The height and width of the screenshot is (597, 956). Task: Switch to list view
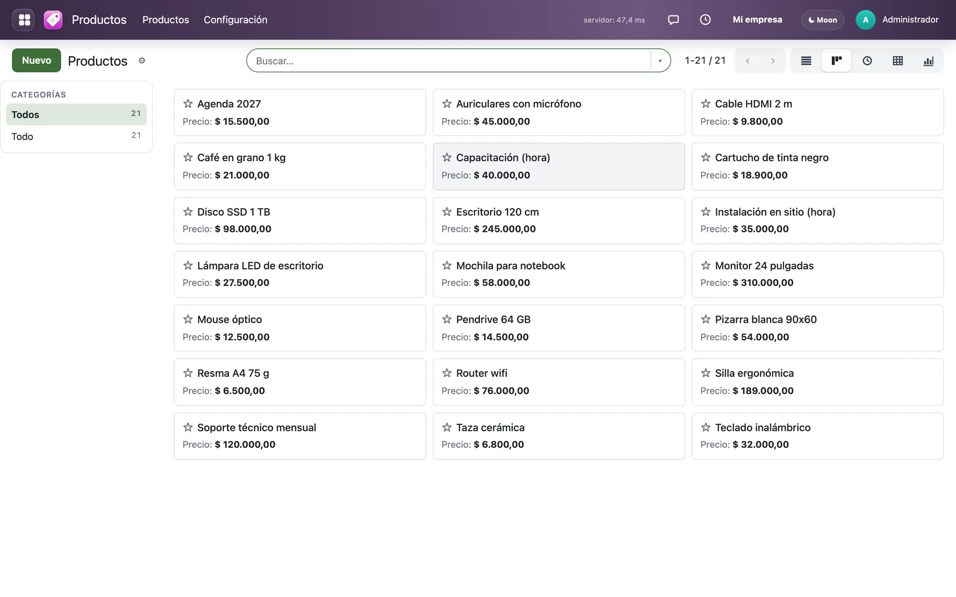[x=806, y=61]
